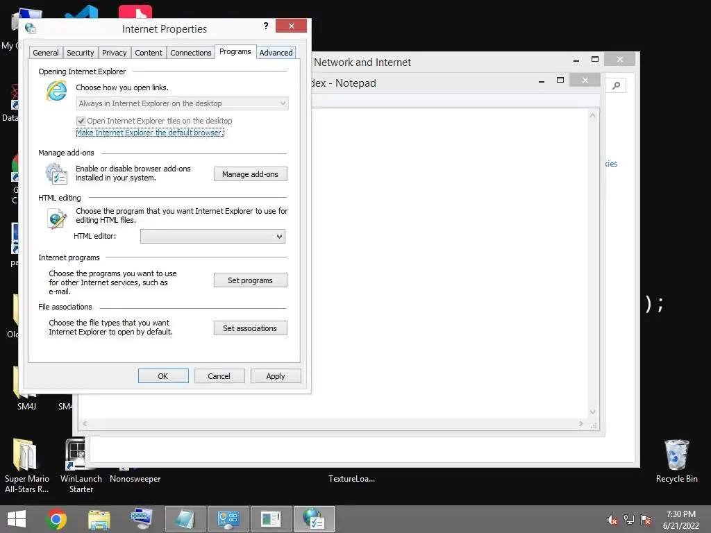Click Cancel in Internet Properties
Viewport: 711px width, 533px height.
coord(219,375)
